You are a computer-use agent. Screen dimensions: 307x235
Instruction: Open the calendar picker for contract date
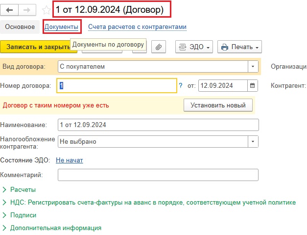252,85
